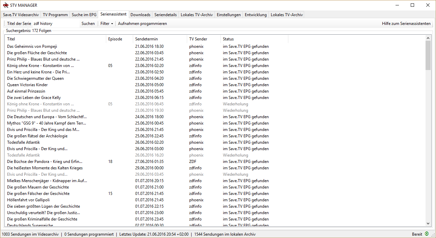Click the STV Manager app logo icon
The image size is (436, 238).
(5, 5)
